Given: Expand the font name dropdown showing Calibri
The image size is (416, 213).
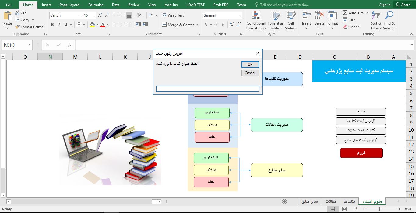Looking at the screenshot, I should (81, 15).
